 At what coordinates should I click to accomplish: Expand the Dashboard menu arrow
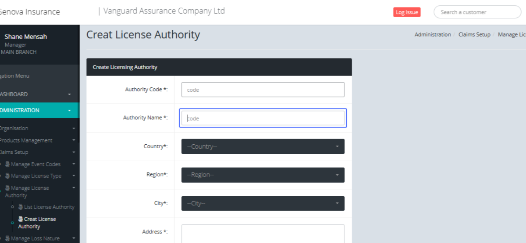click(x=69, y=94)
